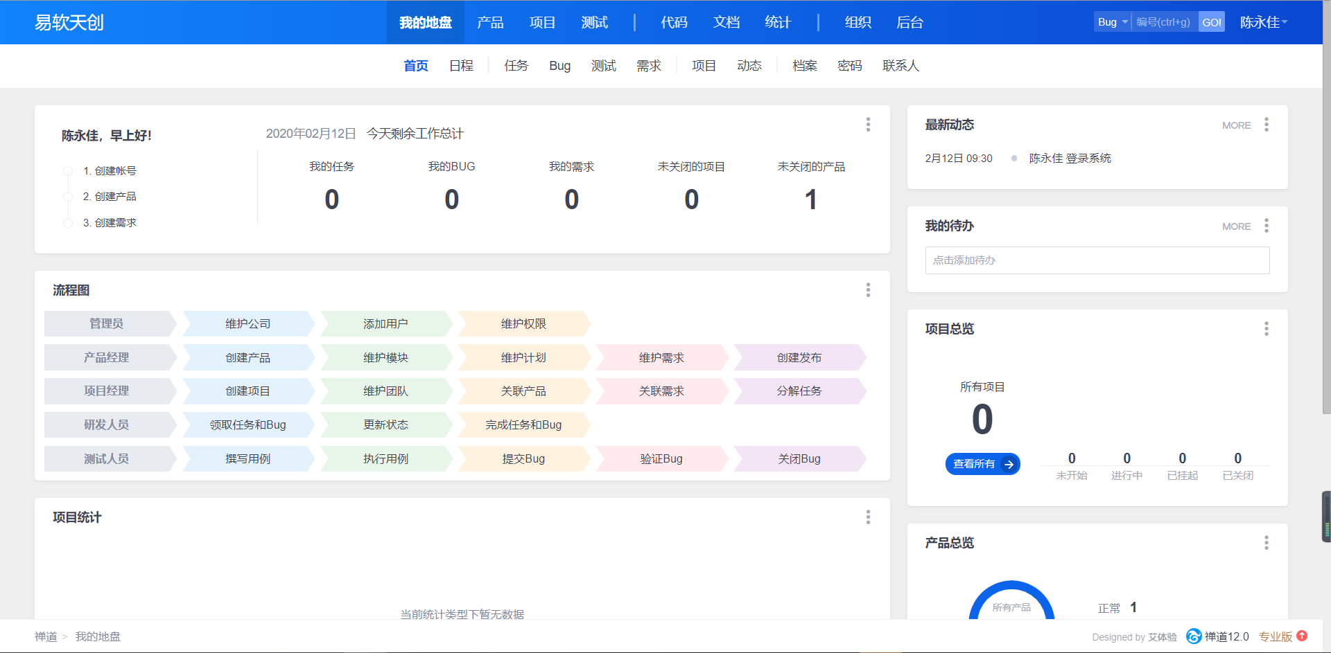Click the 编号(ctrl+g) search input
This screenshot has height=653, width=1331.
point(1165,22)
